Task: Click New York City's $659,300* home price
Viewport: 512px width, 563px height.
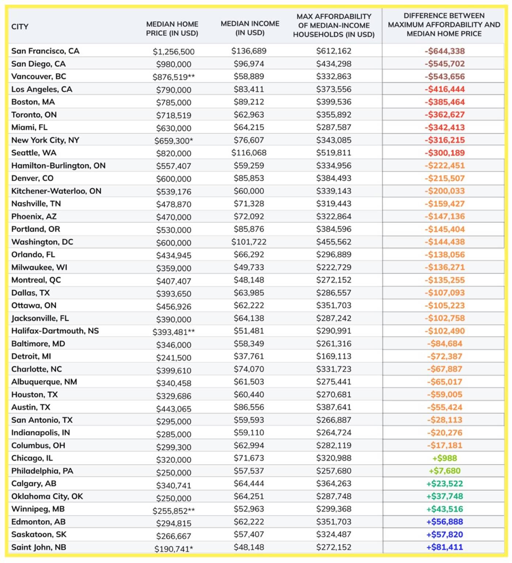Action: click(x=173, y=141)
